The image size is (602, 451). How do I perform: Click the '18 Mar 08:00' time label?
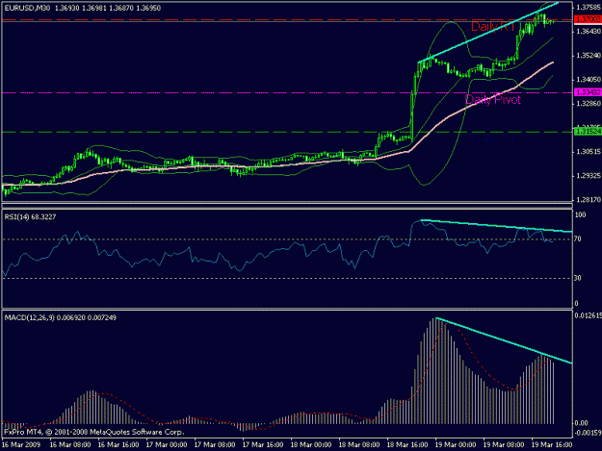(x=359, y=445)
